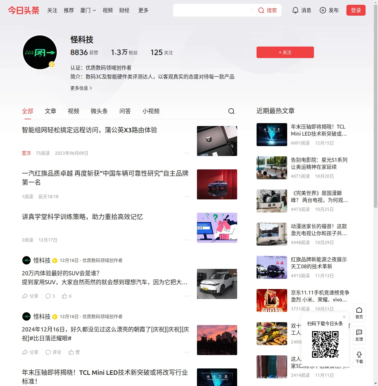Open comments (3) on SUV post
378x386 pixels.
[x=50, y=296]
